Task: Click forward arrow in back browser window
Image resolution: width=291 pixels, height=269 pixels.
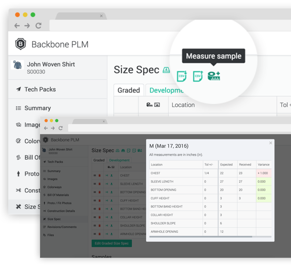Action: coord(27,26)
